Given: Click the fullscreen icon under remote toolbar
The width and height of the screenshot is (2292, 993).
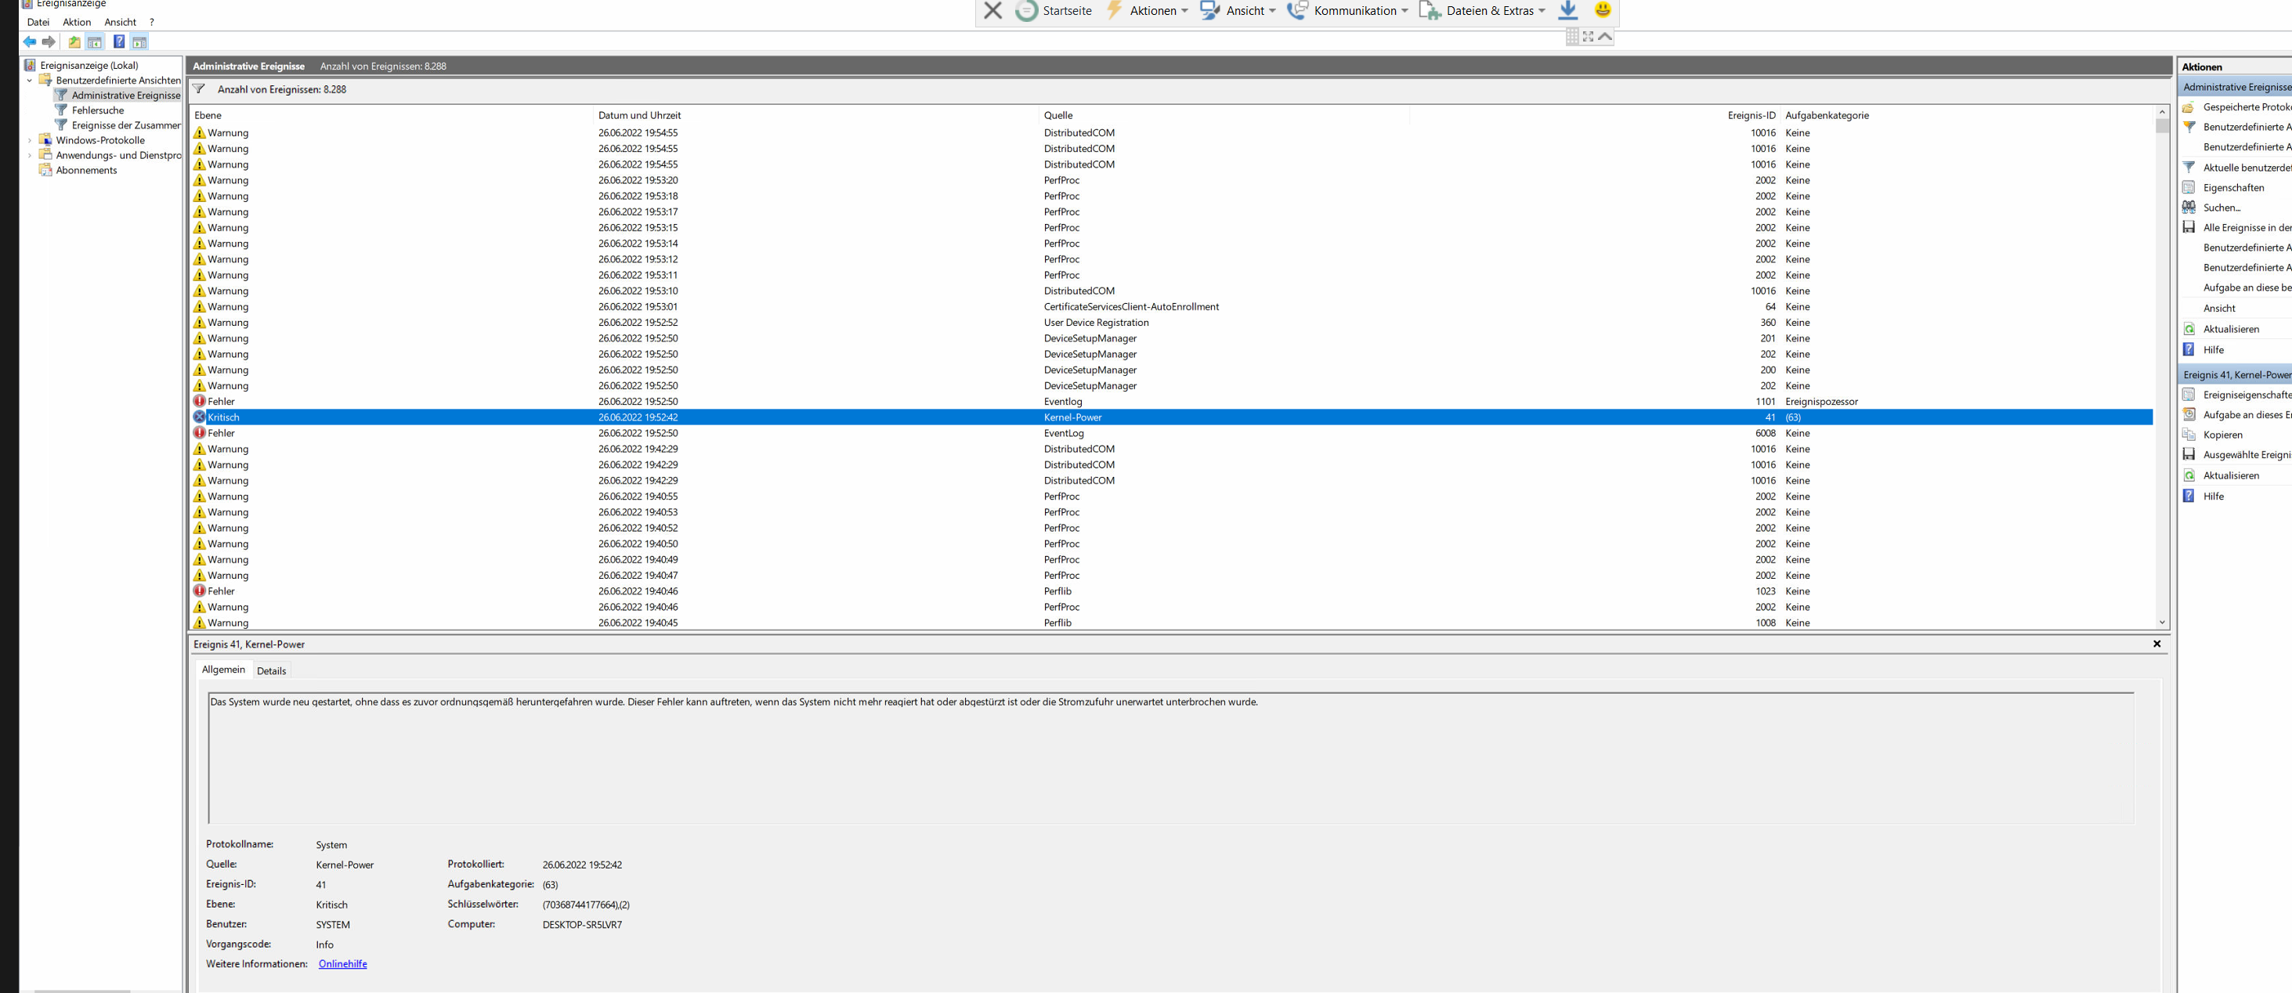Looking at the screenshot, I should (1589, 37).
